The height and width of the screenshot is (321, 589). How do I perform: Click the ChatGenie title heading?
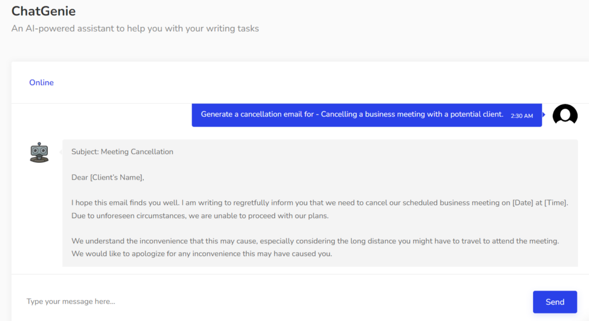[x=43, y=11]
